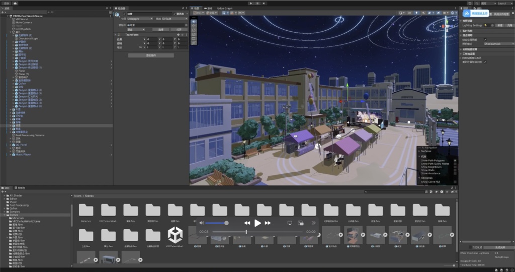This screenshot has width=515, height=272.
Task: Toggle the object active checkbox in Inspector
Action: click(x=124, y=14)
